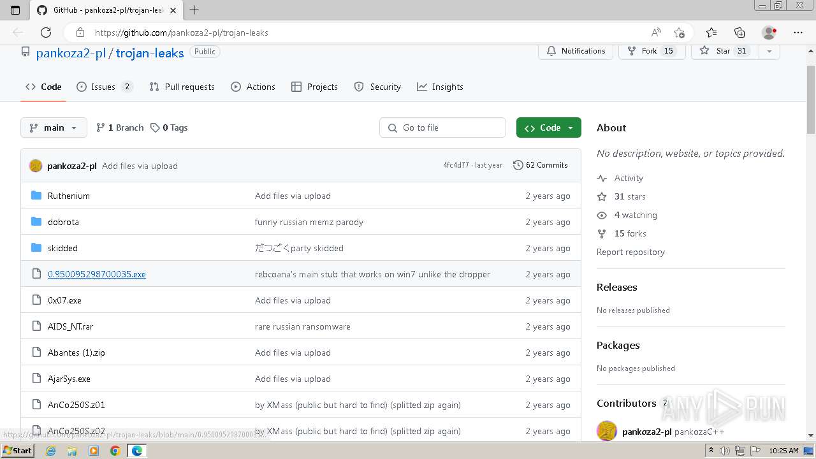Image resolution: width=816 pixels, height=459 pixels.
Task: Open the Security tab
Action: pos(377,87)
